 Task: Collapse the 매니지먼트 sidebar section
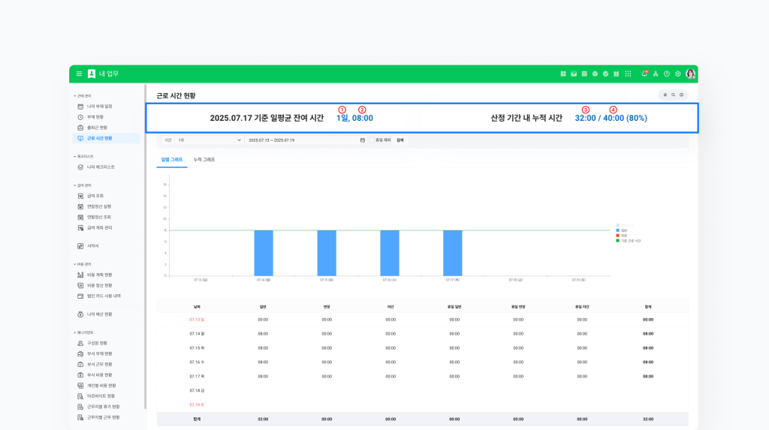(x=84, y=332)
